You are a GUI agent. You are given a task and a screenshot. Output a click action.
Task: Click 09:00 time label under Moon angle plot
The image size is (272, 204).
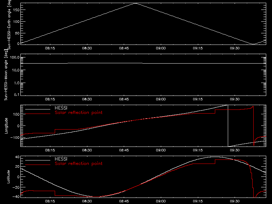tap(161, 99)
